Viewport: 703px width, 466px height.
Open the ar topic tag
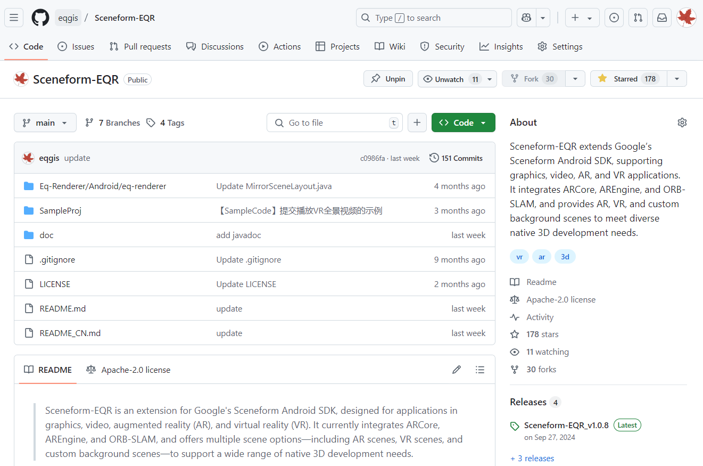(542, 257)
